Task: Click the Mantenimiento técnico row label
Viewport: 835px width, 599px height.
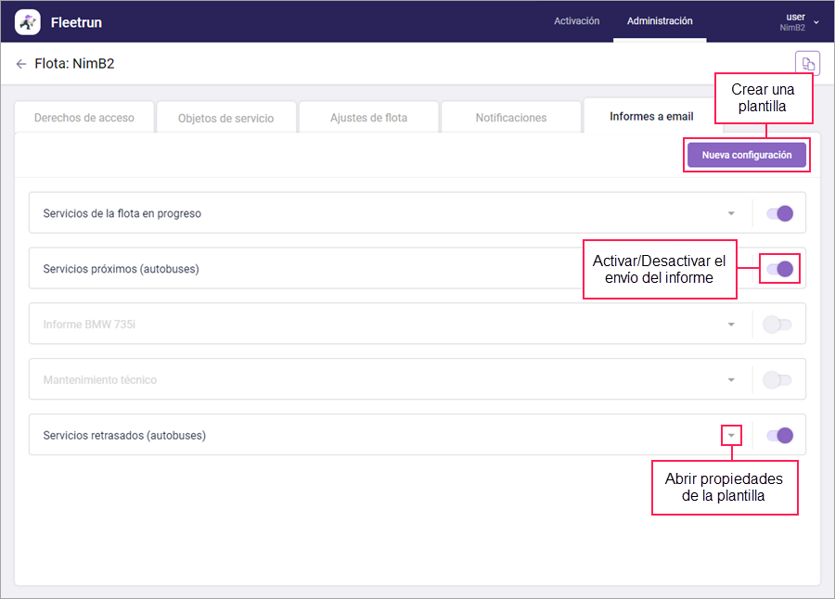Action: pos(99,379)
